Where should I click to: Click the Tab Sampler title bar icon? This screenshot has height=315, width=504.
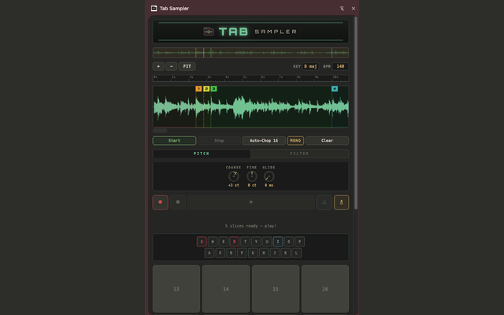point(154,9)
